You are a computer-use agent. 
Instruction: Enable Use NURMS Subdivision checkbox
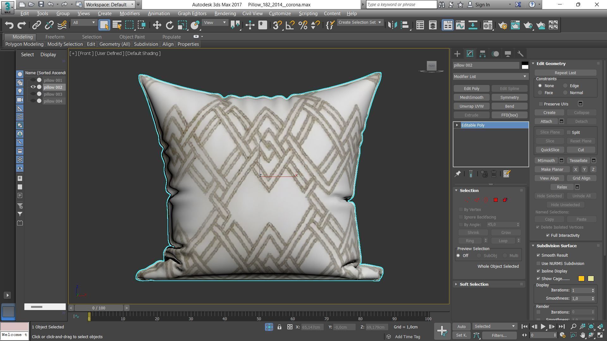(538, 263)
